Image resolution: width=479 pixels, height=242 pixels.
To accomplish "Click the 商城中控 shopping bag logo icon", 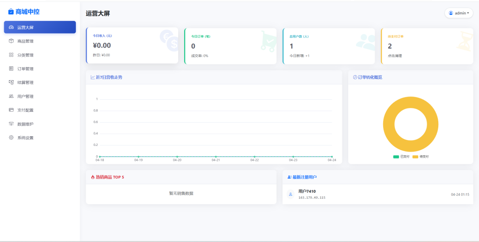I will pos(11,12).
